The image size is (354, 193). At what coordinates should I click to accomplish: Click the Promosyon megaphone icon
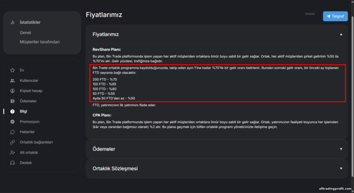pyautogui.click(x=12, y=122)
